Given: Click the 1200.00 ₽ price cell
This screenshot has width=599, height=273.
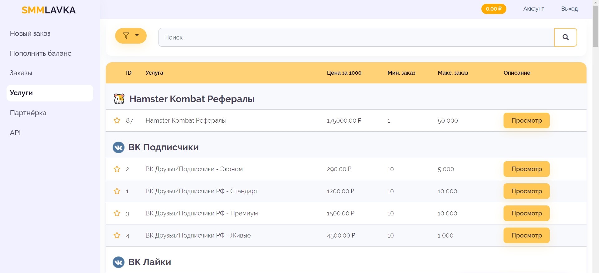Looking at the screenshot, I should (340, 191).
